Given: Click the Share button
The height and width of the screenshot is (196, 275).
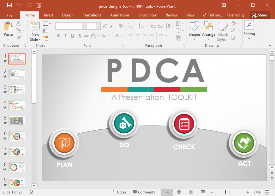Looking at the screenshot, I should (260, 15).
